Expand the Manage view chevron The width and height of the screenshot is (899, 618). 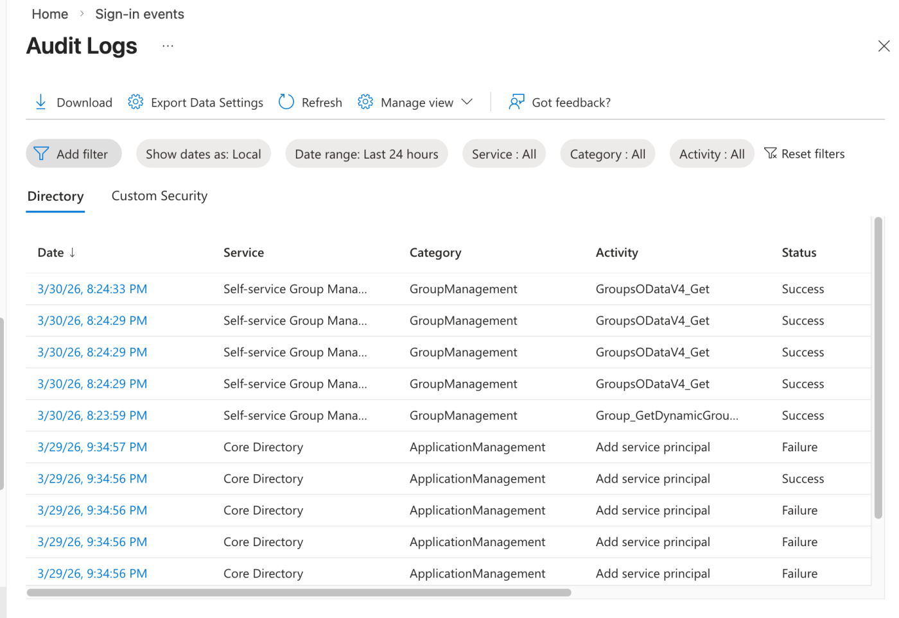(467, 102)
